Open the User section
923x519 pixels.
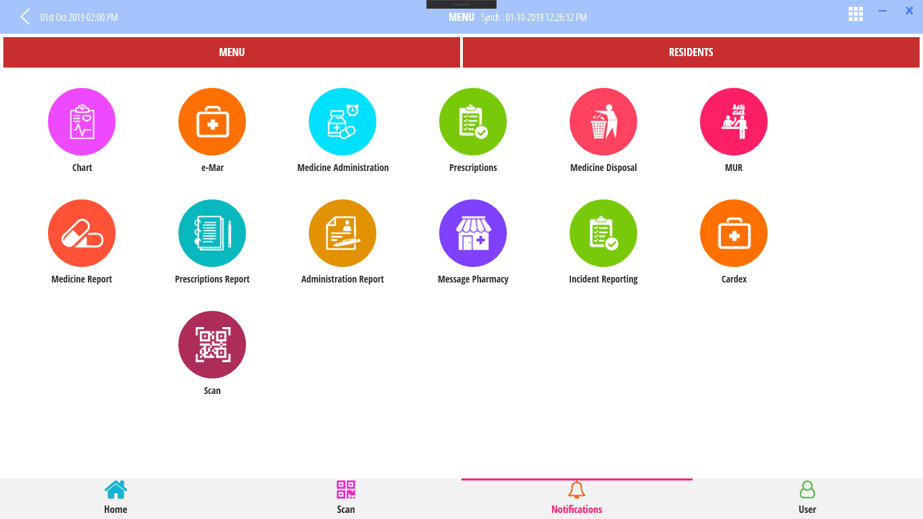click(807, 497)
